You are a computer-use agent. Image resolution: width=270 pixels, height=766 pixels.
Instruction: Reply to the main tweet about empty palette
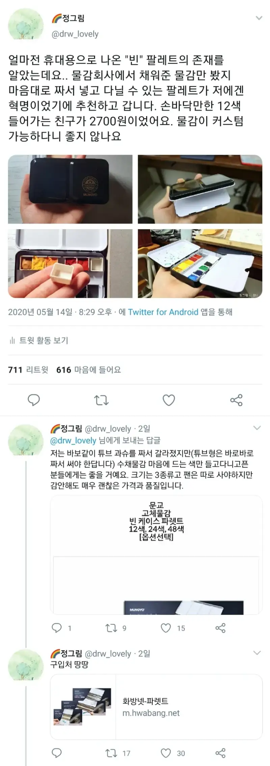pos(34,400)
